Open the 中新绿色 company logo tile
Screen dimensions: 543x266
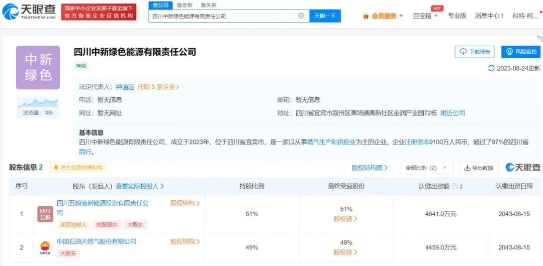(x=38, y=67)
